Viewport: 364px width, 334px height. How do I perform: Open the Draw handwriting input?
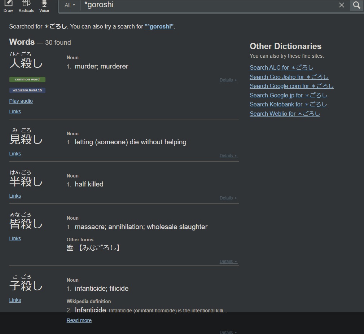[x=8, y=6]
